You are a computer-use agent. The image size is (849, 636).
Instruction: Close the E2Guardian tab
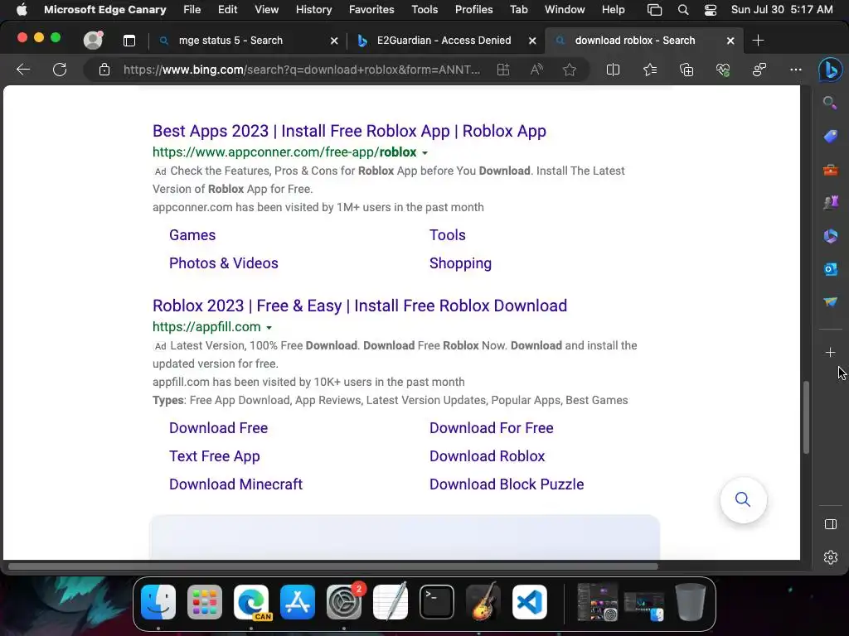(x=532, y=41)
